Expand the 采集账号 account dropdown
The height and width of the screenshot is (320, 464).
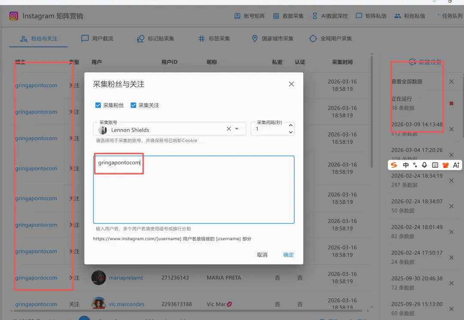tap(238, 129)
